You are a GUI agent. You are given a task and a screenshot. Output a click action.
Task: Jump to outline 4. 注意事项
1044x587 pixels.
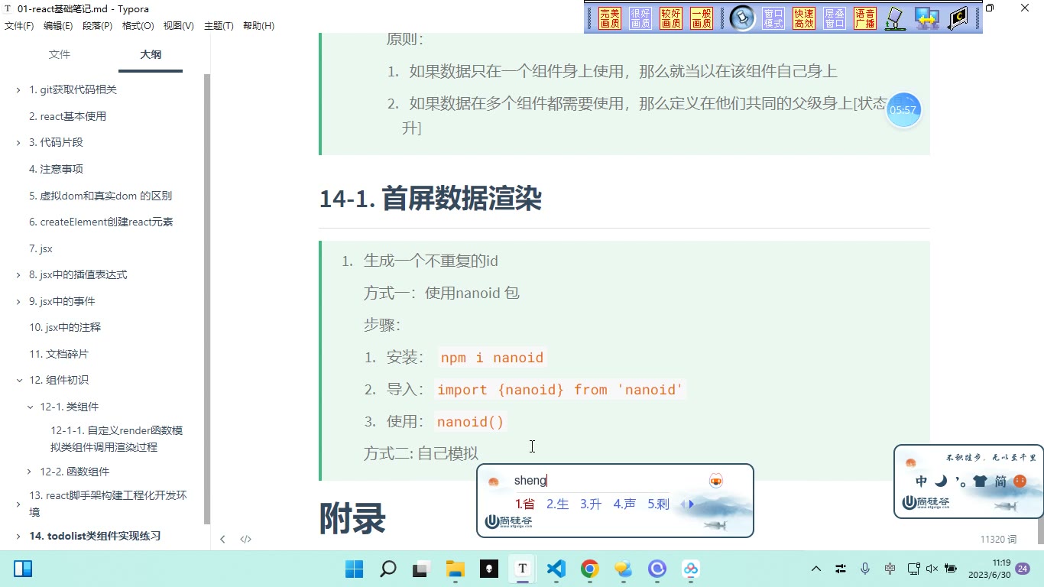pyautogui.click(x=56, y=169)
